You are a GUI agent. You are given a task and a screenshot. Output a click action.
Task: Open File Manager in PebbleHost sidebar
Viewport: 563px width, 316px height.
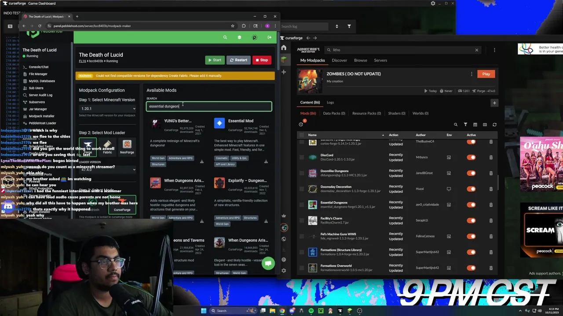click(38, 74)
